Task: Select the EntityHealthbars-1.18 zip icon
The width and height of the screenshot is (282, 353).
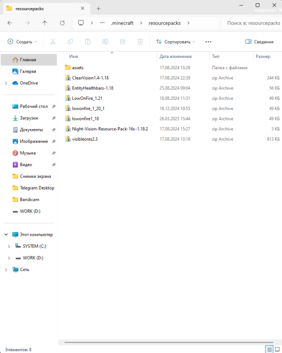Action: tap(68, 88)
